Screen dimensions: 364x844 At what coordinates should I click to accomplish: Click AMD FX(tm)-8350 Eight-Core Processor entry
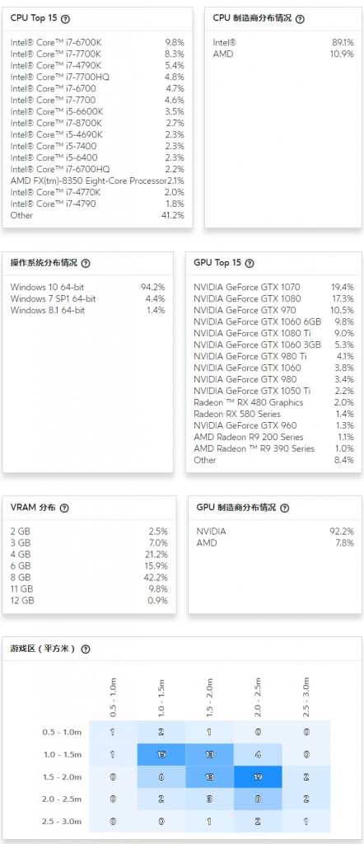point(97,181)
